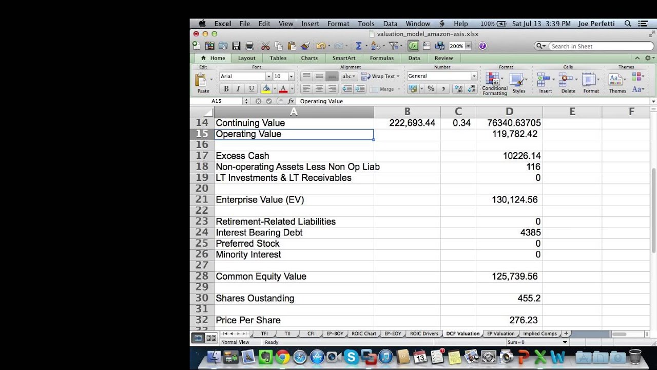Apply a filter with the funnel icon
The height and width of the screenshot is (370, 657).
(393, 46)
